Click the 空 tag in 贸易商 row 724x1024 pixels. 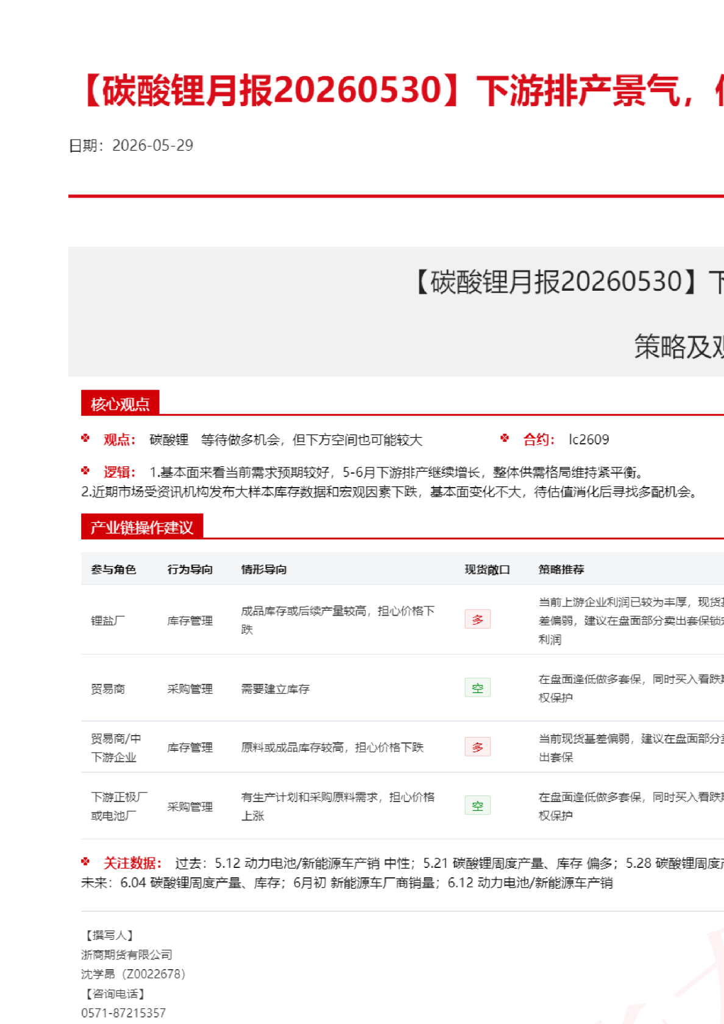click(478, 688)
